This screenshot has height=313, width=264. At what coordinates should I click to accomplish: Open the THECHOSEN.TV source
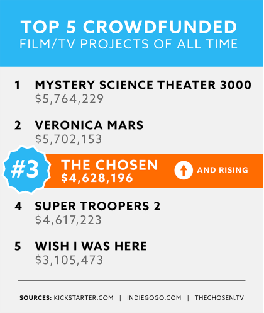click(x=219, y=298)
